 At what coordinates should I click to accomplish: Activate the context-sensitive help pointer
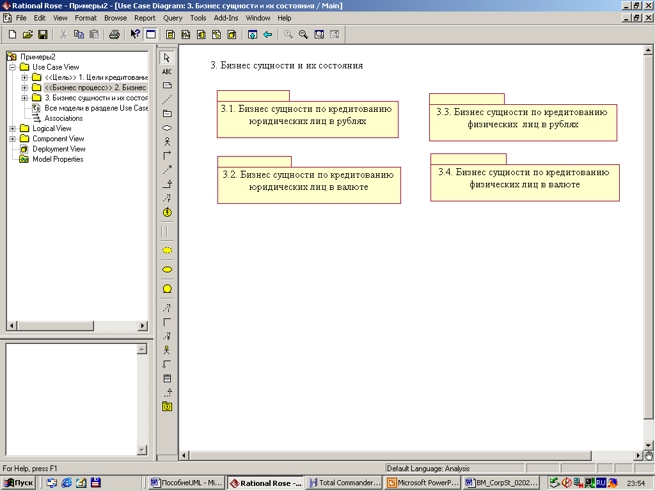tap(135, 35)
